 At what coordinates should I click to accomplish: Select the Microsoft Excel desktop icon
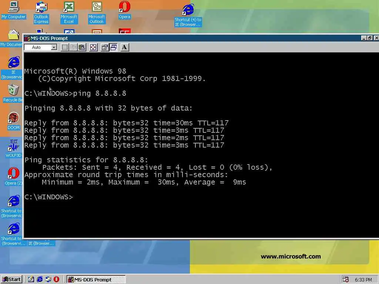click(69, 13)
